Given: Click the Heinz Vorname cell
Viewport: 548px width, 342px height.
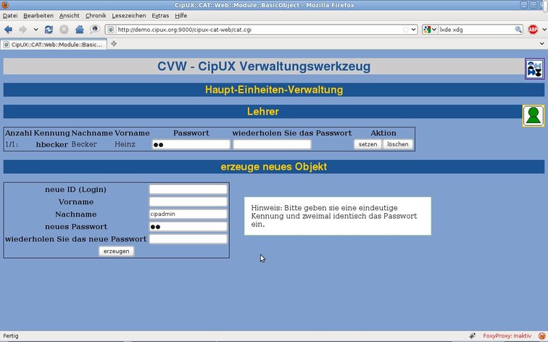Looking at the screenshot, I should click(x=125, y=144).
